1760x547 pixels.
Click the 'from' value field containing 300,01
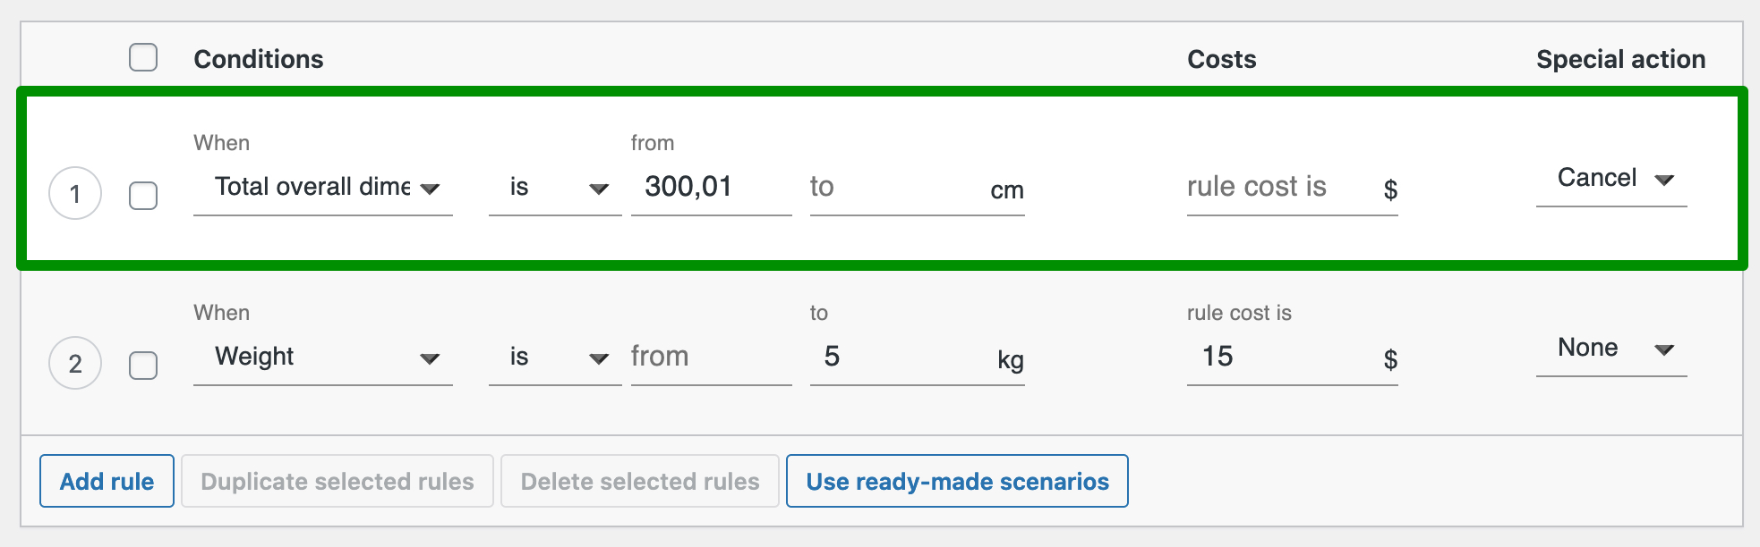pyautogui.click(x=711, y=187)
